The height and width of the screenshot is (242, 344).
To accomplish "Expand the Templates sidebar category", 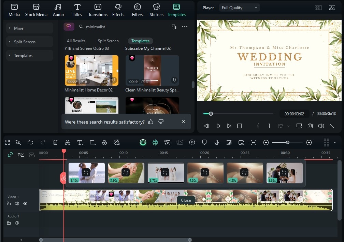I will pos(30,56).
